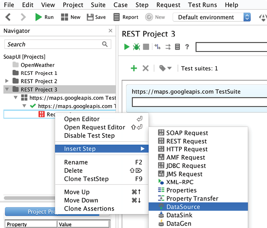
Task: Run the project with green play icon
Action: click(126, 47)
